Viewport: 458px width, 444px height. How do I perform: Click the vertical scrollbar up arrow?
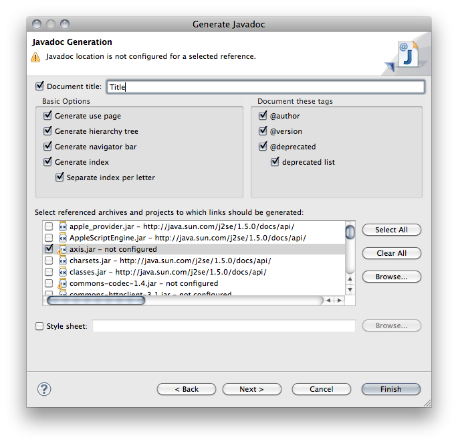350,279
